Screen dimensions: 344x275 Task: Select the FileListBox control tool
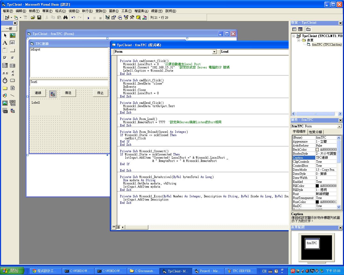click(13, 88)
